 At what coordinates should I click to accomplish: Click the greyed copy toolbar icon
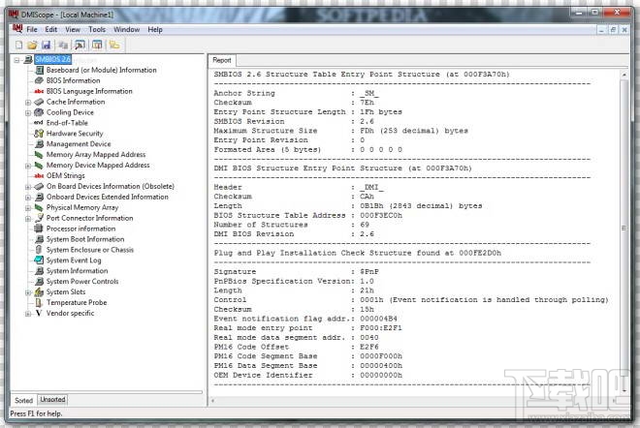click(x=63, y=45)
